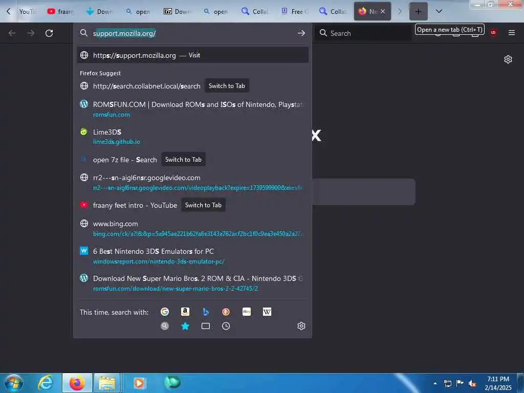Screen dimensions: 524x393
Task: Switch to the YouTu tab
Action: coord(27,11)
